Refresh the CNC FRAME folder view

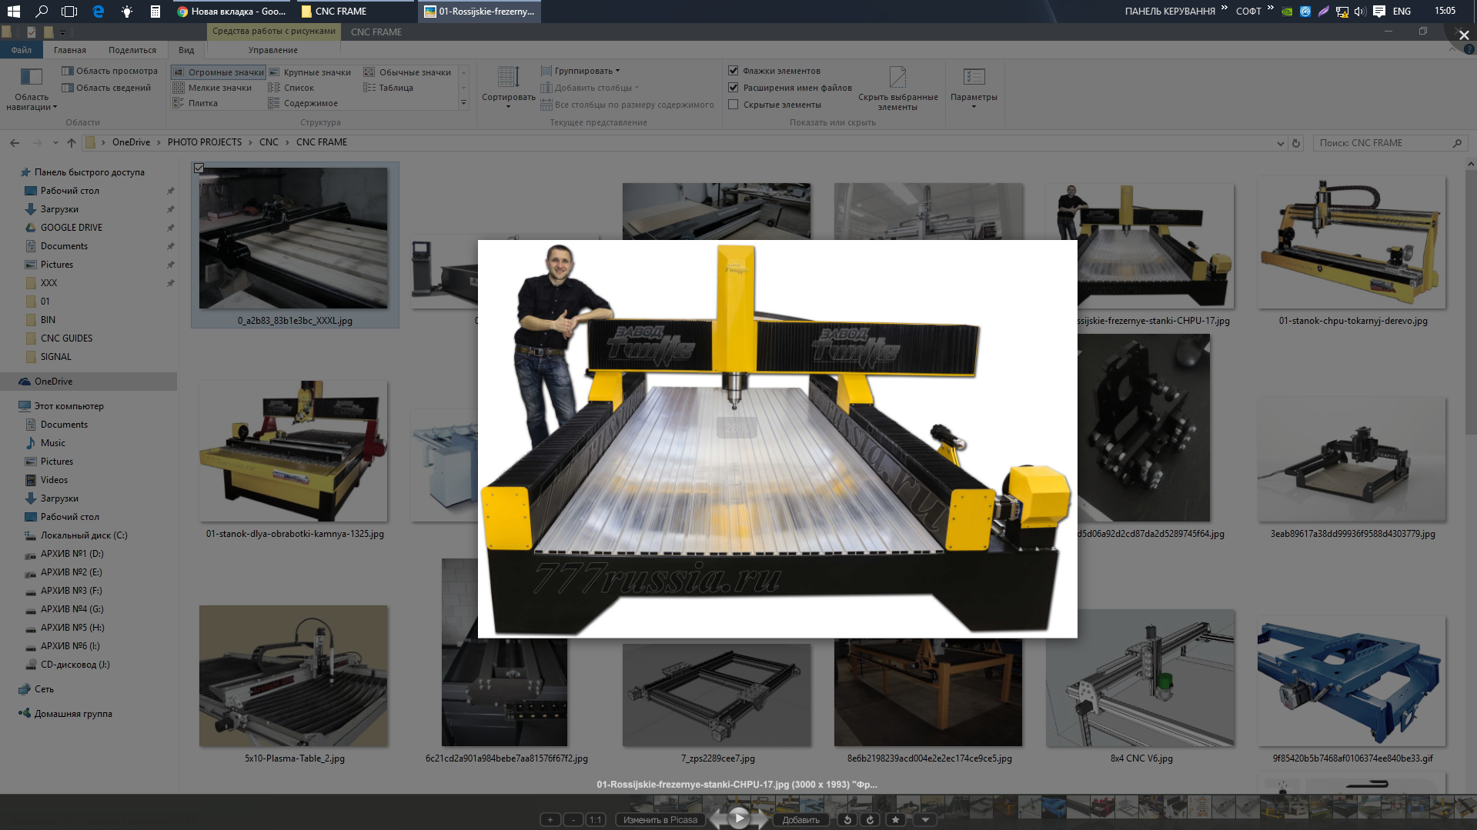1296,143
